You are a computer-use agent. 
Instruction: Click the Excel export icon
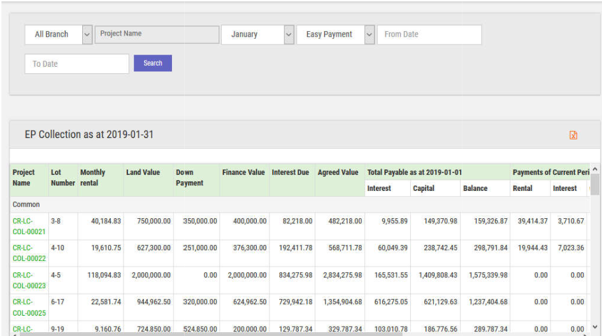(x=573, y=135)
